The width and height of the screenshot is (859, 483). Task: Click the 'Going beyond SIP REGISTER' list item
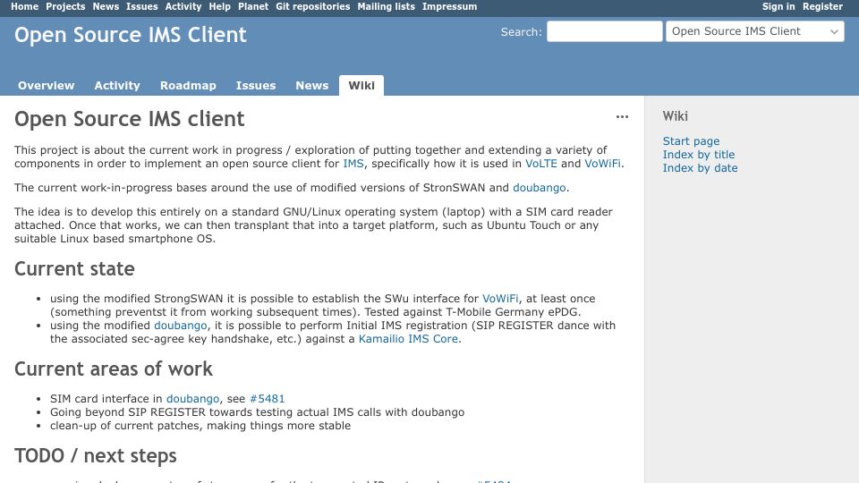257,412
